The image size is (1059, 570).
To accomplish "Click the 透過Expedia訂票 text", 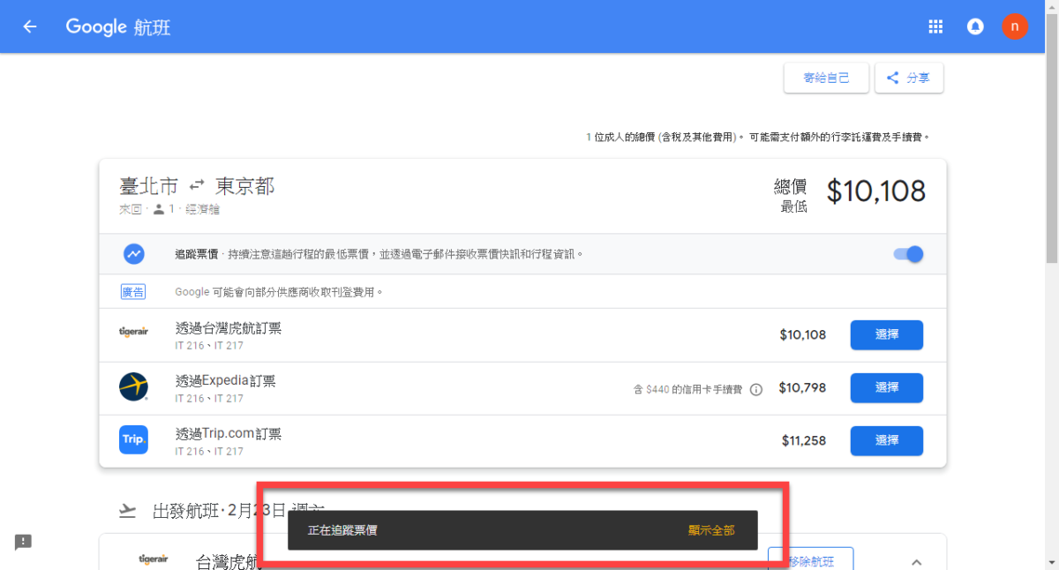I will [226, 381].
